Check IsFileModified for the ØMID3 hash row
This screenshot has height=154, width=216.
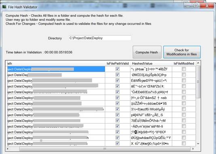pyautogui.click(x=184, y=75)
